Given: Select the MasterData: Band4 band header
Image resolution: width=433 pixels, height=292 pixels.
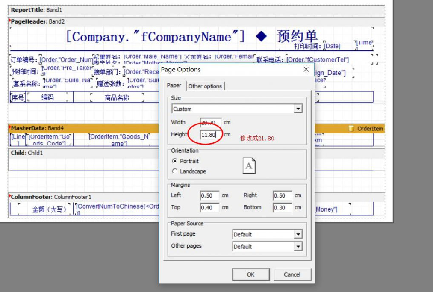Looking at the screenshot, I should pos(196,128).
